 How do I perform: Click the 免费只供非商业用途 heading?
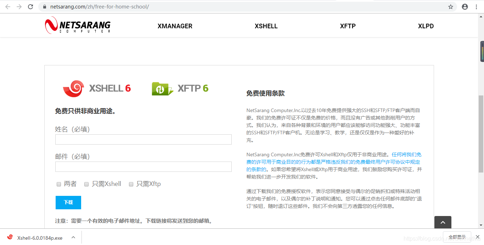(x=85, y=111)
